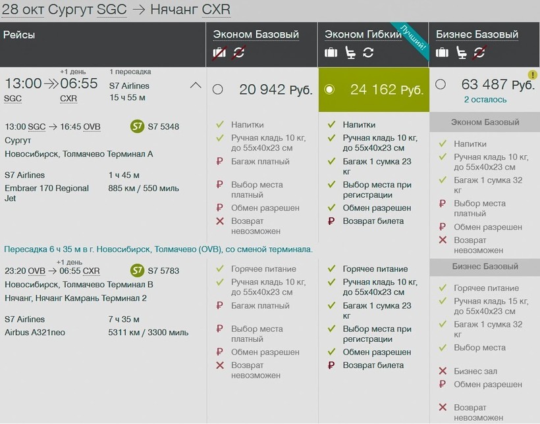Click the seat icon under Эконом Гибкий

[x=350, y=53]
